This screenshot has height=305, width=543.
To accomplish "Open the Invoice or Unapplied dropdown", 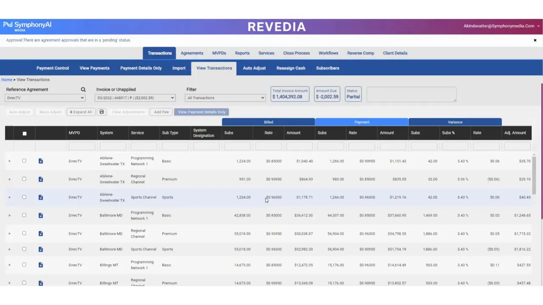I will click(x=135, y=98).
